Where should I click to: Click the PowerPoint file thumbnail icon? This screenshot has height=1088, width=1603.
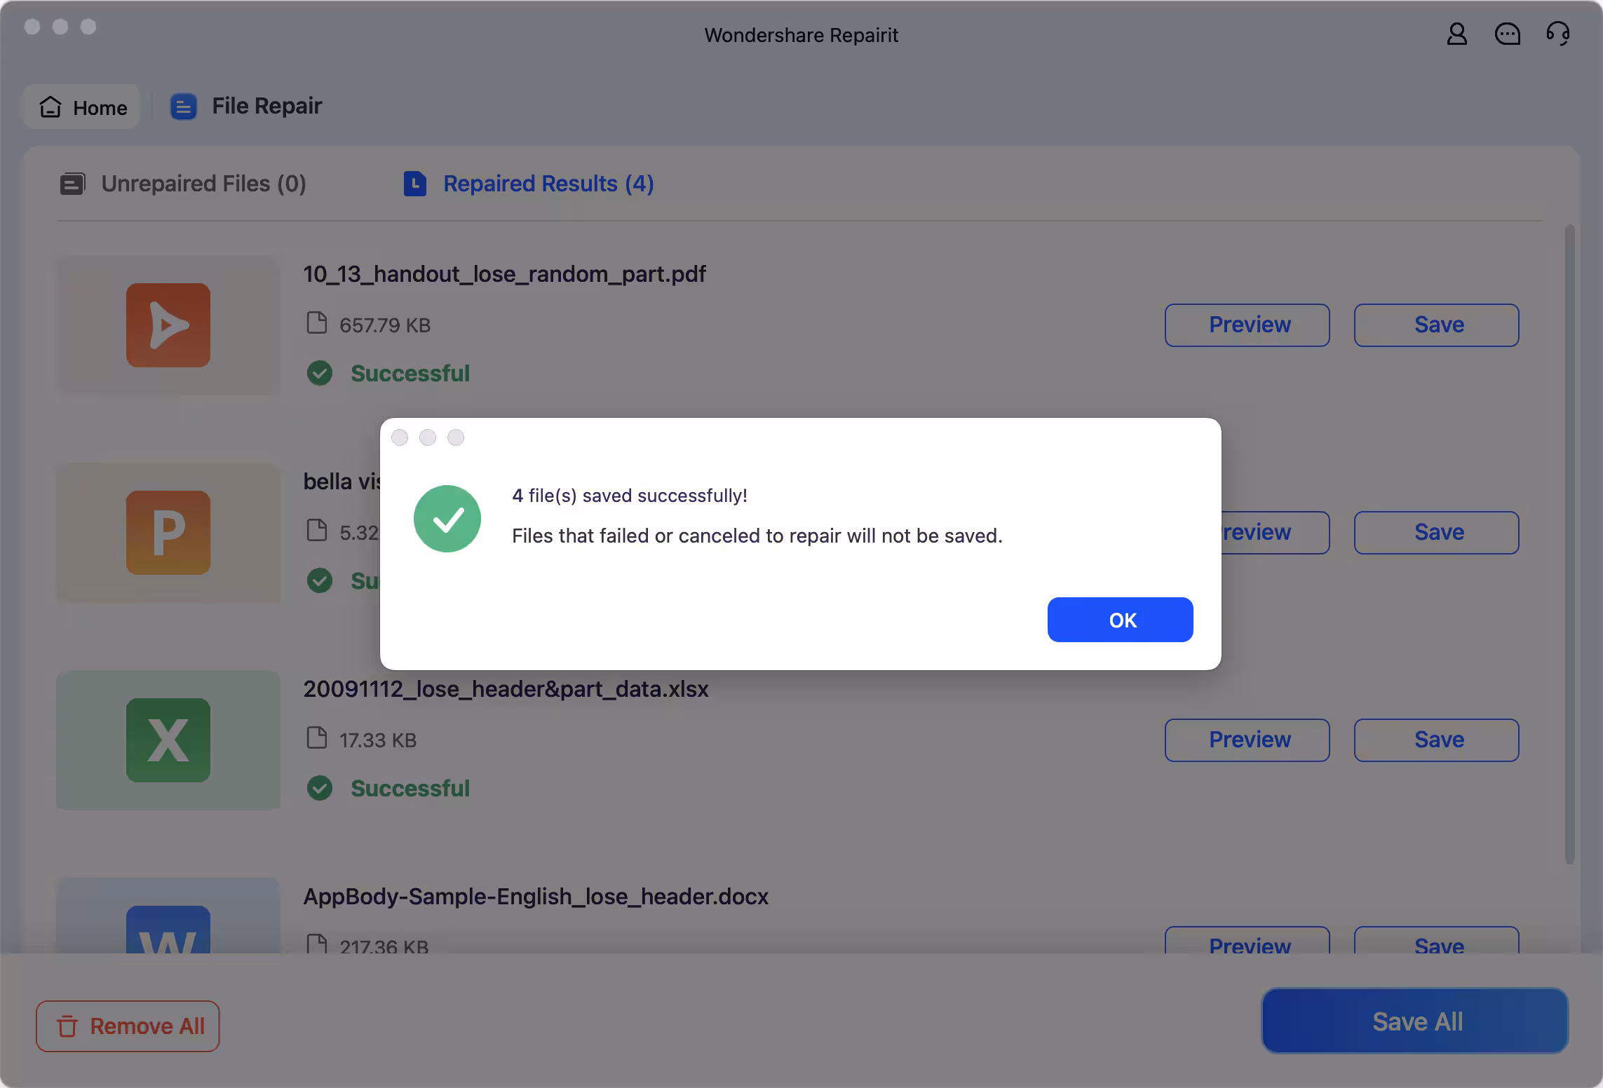click(x=168, y=533)
